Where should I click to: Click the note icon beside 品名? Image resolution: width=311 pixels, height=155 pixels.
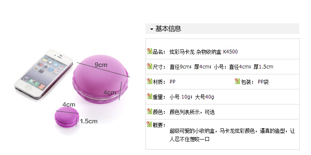(149, 51)
